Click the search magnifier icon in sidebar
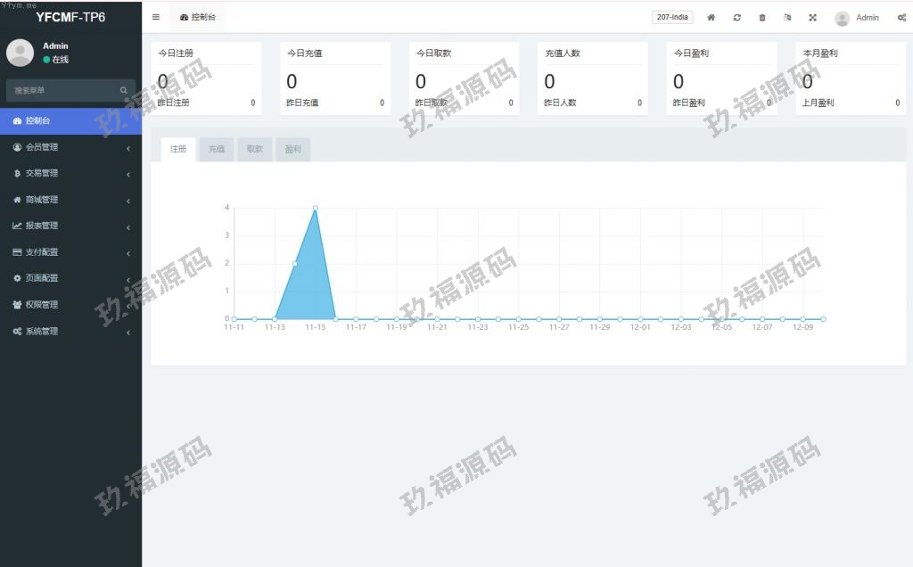This screenshot has width=913, height=567. click(124, 90)
